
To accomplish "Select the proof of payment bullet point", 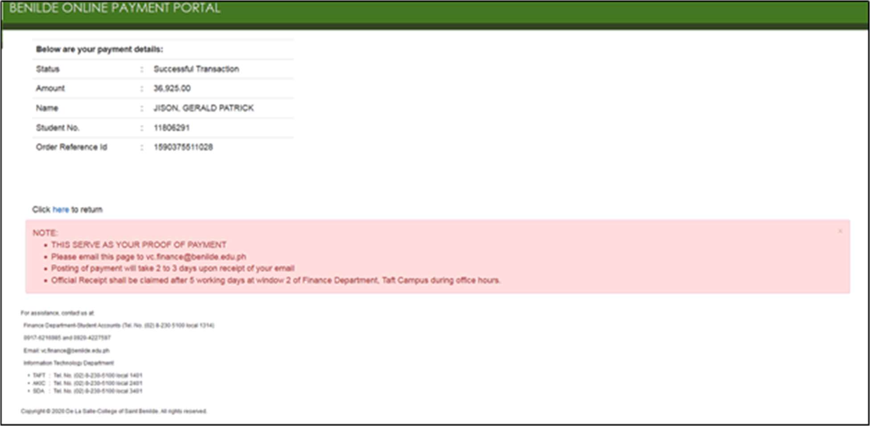I will [x=139, y=244].
